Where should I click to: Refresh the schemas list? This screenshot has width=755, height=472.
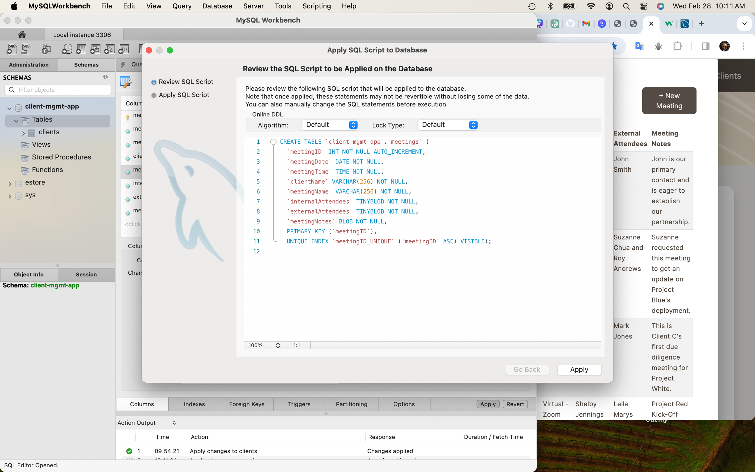pyautogui.click(x=105, y=77)
